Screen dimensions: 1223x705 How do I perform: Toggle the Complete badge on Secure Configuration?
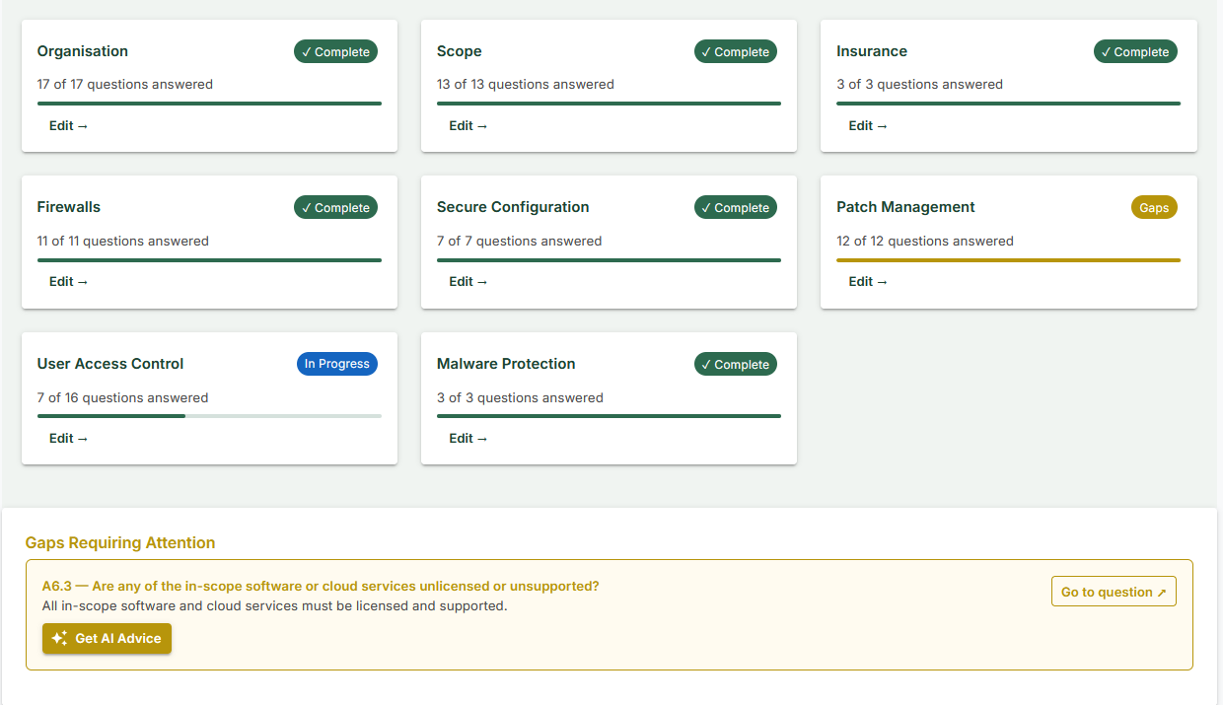point(735,207)
